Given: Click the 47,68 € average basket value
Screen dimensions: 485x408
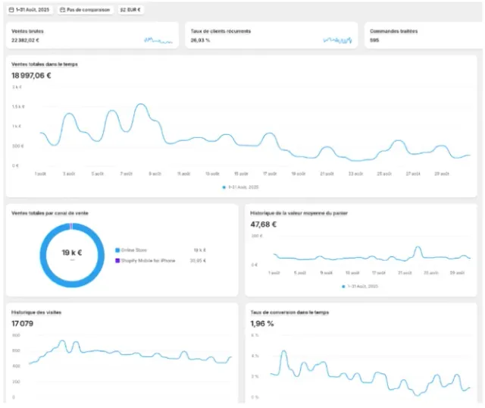Looking at the screenshot, I should [x=263, y=224].
